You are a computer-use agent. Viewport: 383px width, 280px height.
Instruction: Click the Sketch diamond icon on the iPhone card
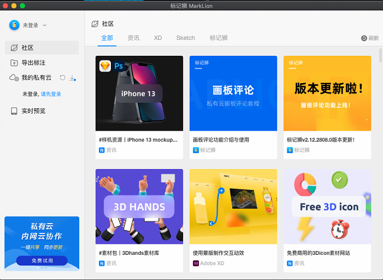coord(105,66)
